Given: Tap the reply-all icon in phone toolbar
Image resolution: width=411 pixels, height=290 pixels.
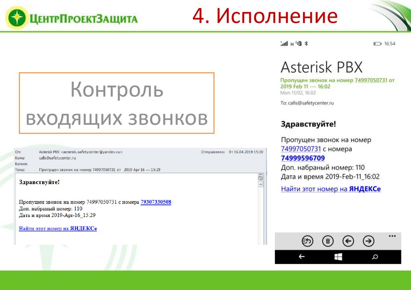Looking at the screenshot, I should coord(307,241).
